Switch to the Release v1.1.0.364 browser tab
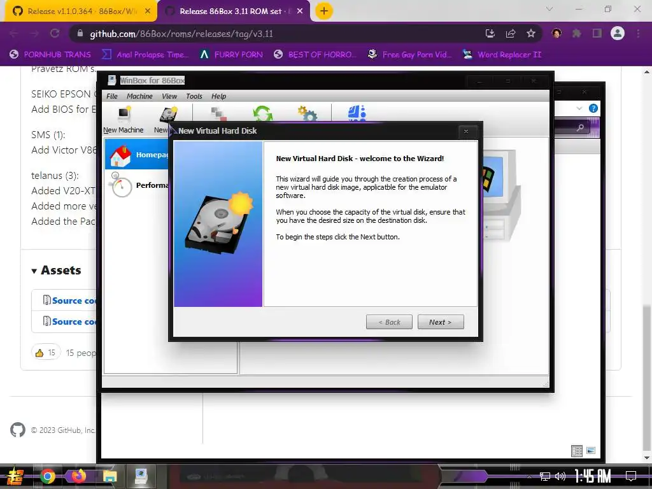The image size is (652, 489). tap(81, 11)
